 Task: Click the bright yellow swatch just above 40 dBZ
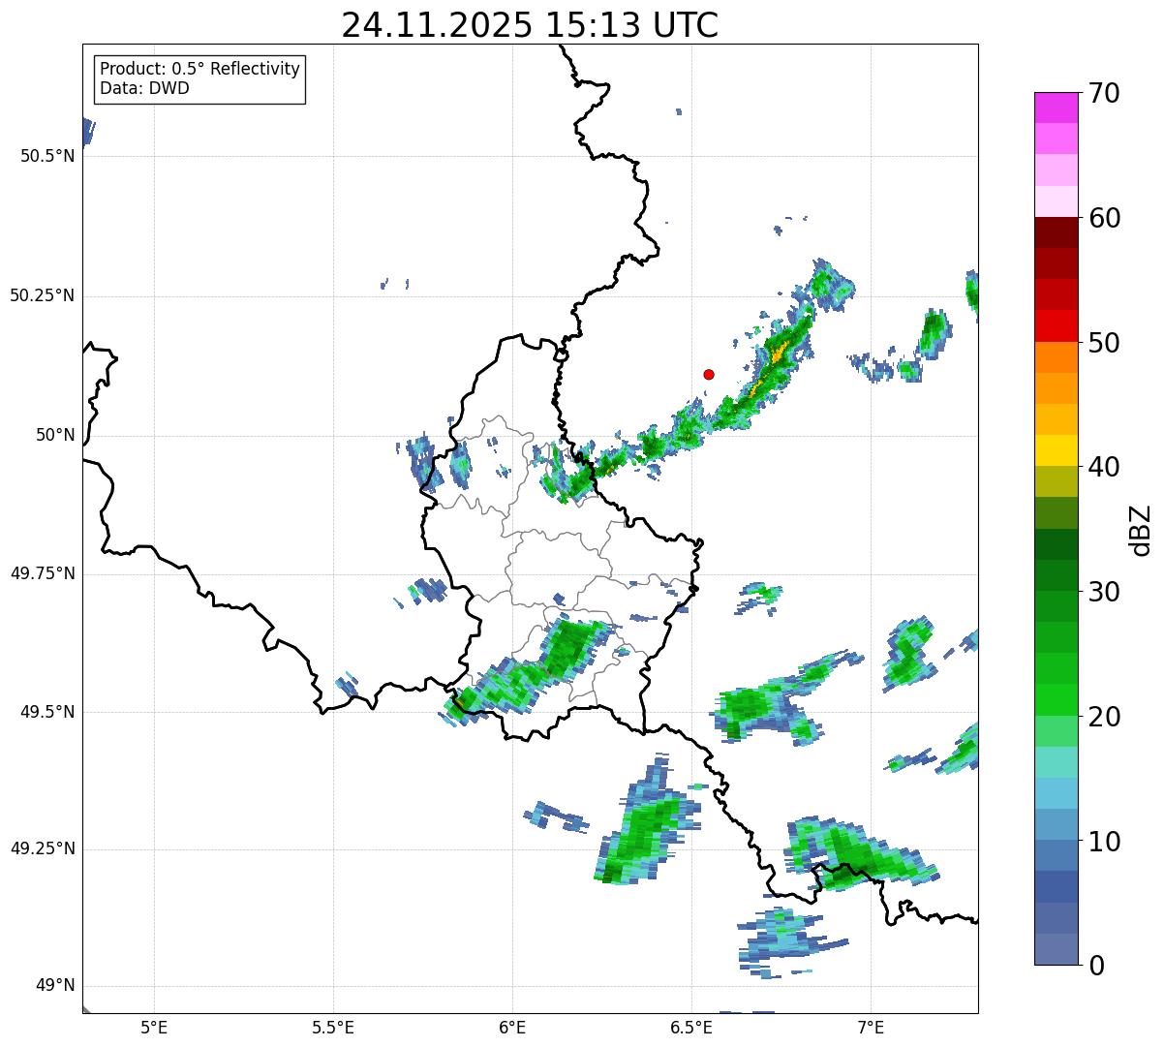pos(1057,450)
